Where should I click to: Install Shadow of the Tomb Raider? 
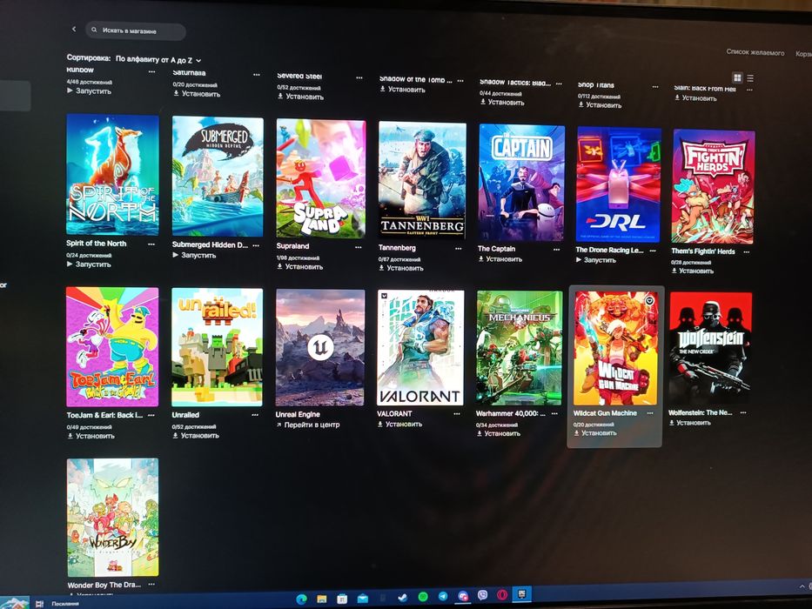click(x=402, y=89)
